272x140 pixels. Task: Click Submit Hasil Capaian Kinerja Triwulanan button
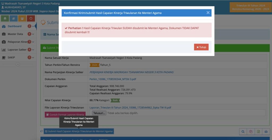[x=79, y=131]
